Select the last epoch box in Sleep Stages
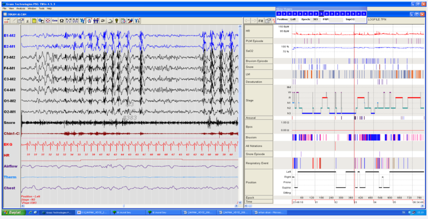Screen dimensions: 428x219 363,14
